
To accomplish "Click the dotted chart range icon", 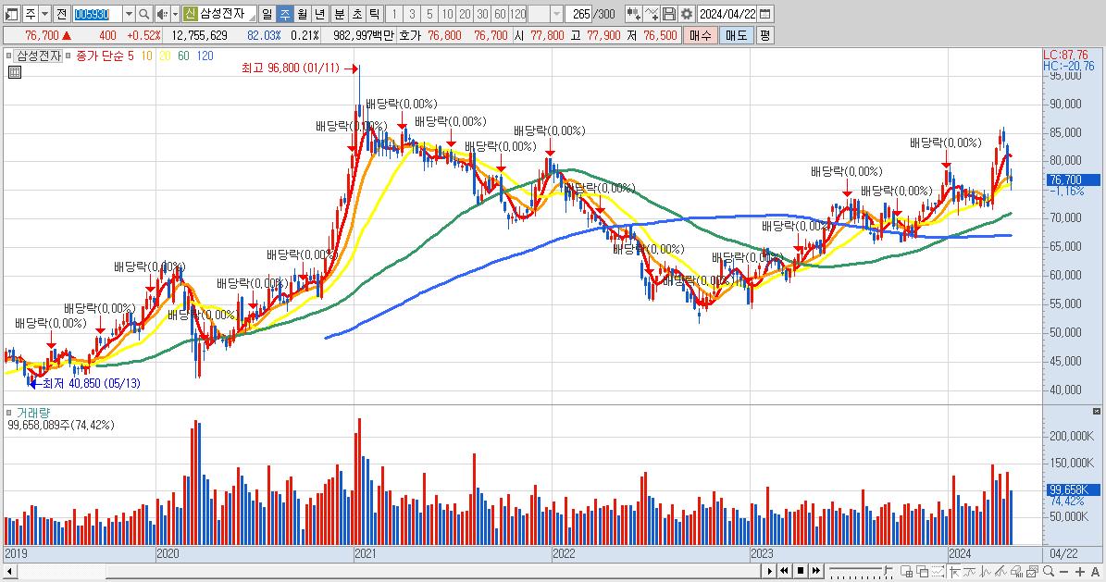I will (938, 571).
